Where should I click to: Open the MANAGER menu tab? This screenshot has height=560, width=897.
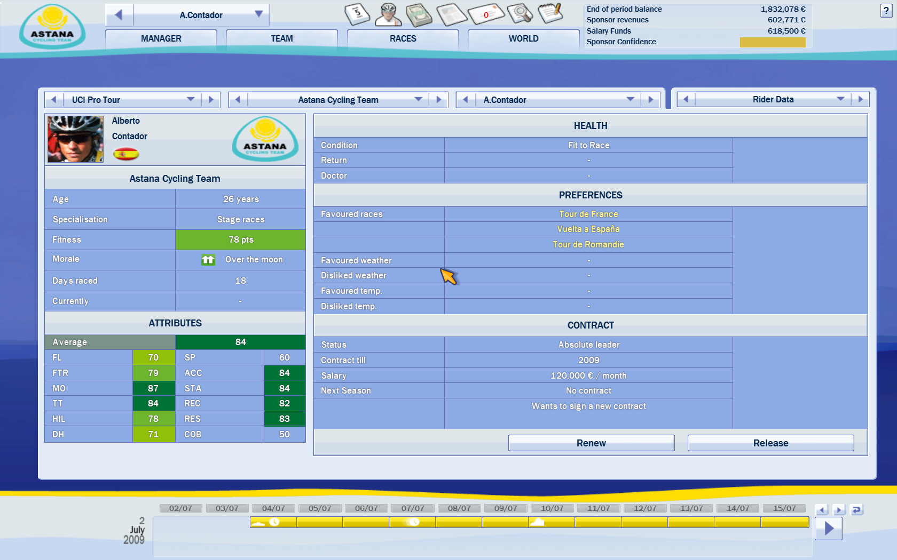click(161, 38)
